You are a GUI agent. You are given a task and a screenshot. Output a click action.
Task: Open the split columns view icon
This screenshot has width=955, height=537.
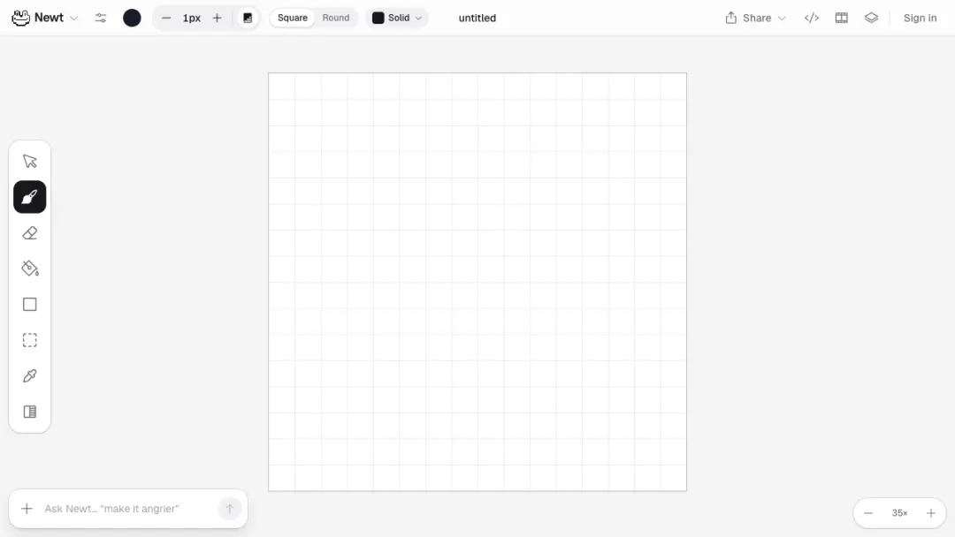coord(841,19)
